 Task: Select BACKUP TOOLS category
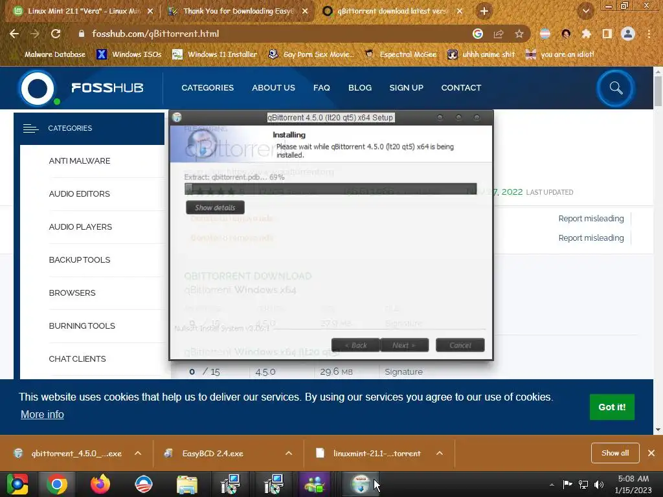(80, 260)
